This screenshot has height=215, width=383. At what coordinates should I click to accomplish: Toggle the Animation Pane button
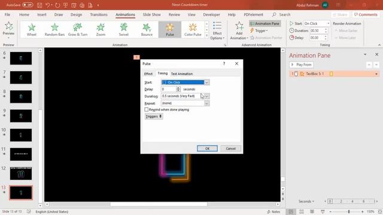[265, 23]
